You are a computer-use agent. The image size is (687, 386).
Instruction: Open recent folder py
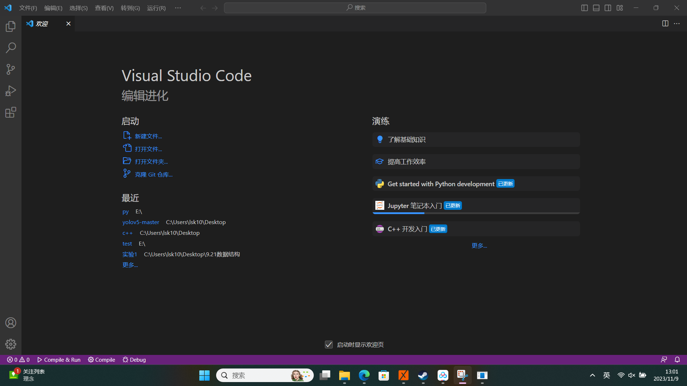[126, 212]
